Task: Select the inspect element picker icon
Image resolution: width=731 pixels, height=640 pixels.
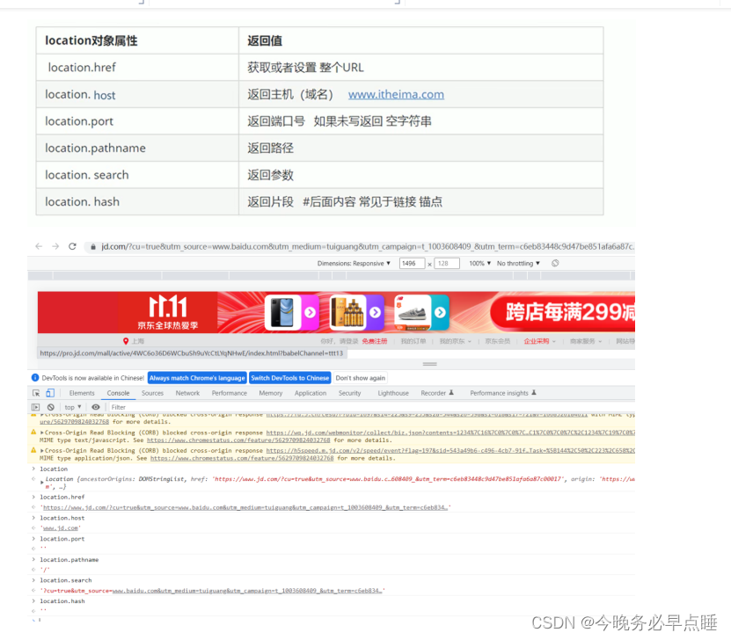Action: [x=36, y=393]
